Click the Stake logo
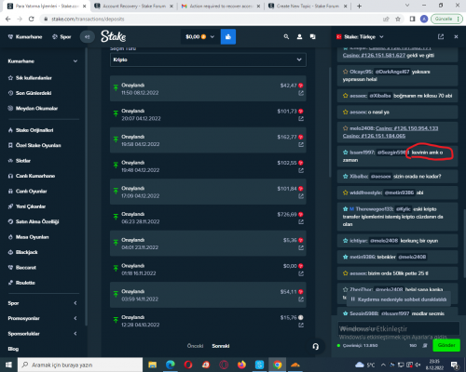 (x=113, y=36)
